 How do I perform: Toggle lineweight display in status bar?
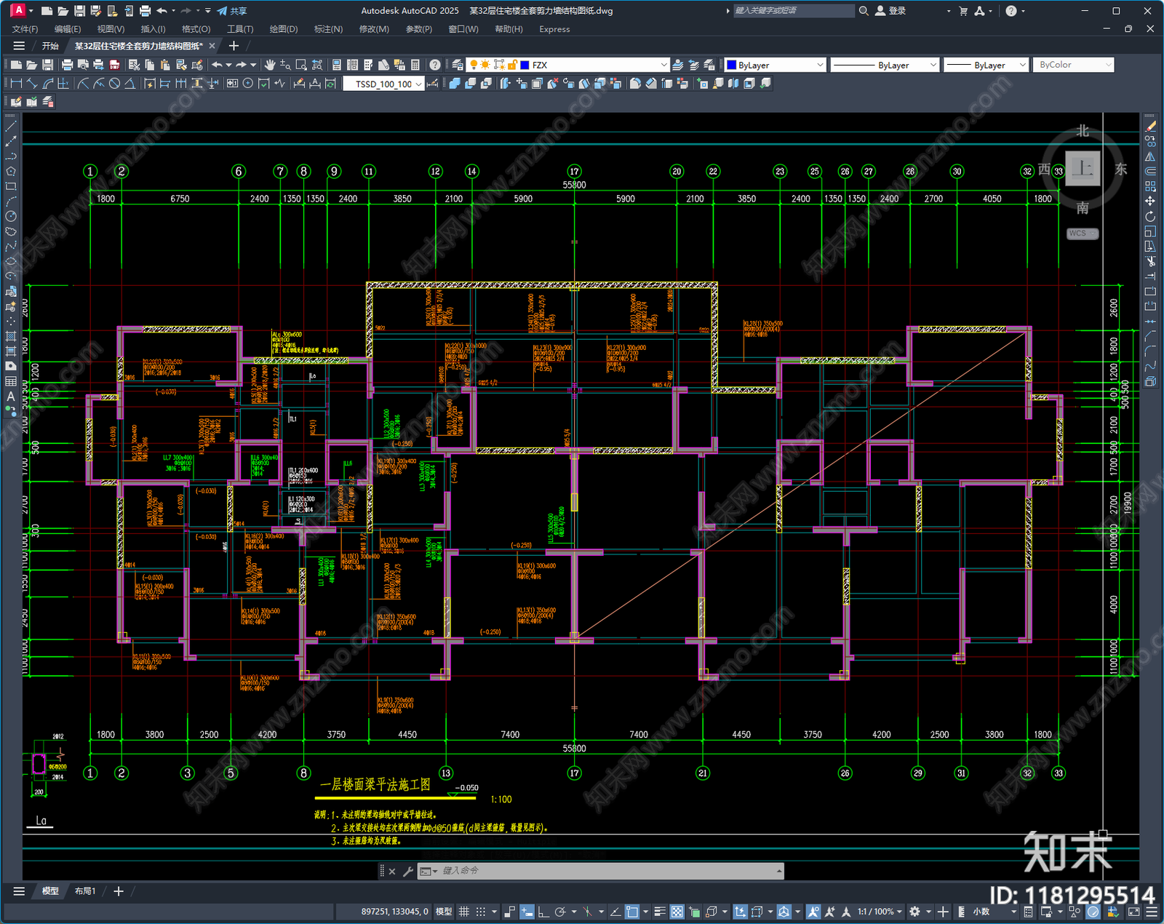coord(659,912)
